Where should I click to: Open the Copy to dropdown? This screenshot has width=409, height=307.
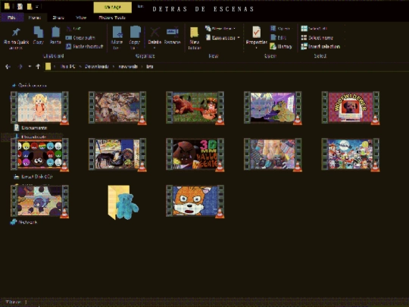click(135, 38)
